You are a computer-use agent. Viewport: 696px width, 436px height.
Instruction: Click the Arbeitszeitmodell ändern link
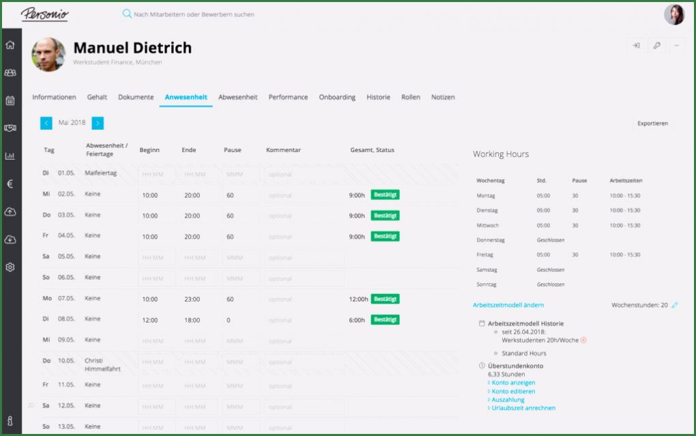pyautogui.click(x=508, y=306)
